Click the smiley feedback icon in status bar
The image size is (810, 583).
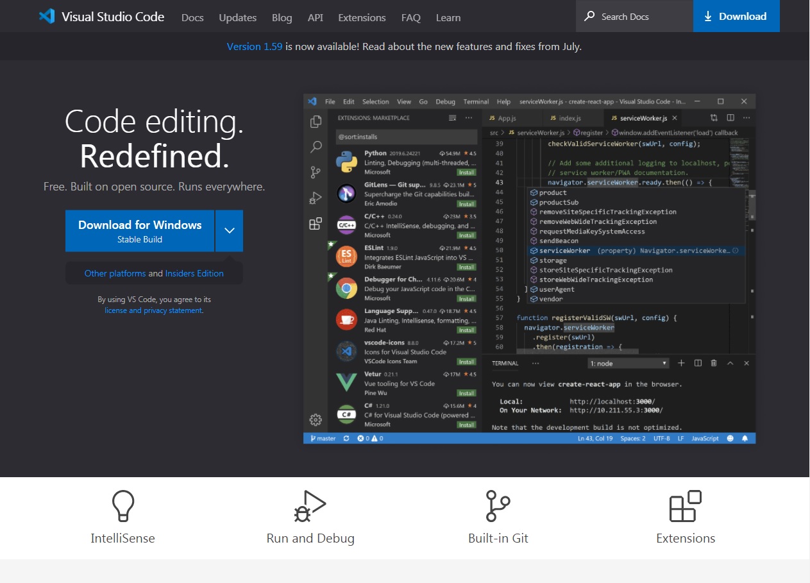pyautogui.click(x=730, y=439)
